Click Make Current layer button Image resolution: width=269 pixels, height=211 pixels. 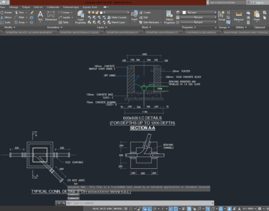(117, 17)
